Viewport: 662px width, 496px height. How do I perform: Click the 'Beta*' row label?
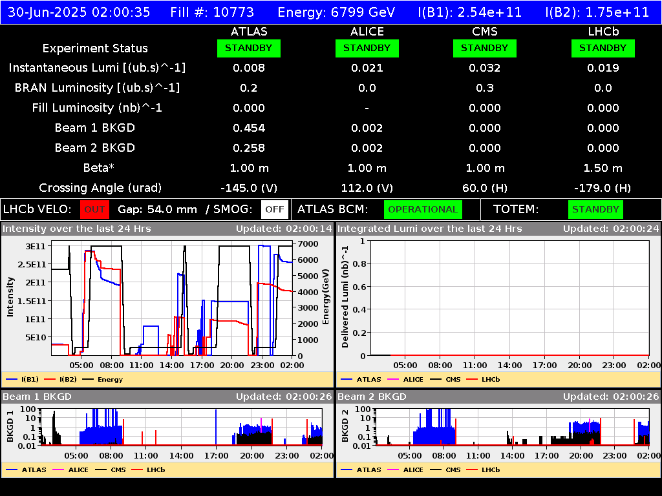tap(99, 168)
